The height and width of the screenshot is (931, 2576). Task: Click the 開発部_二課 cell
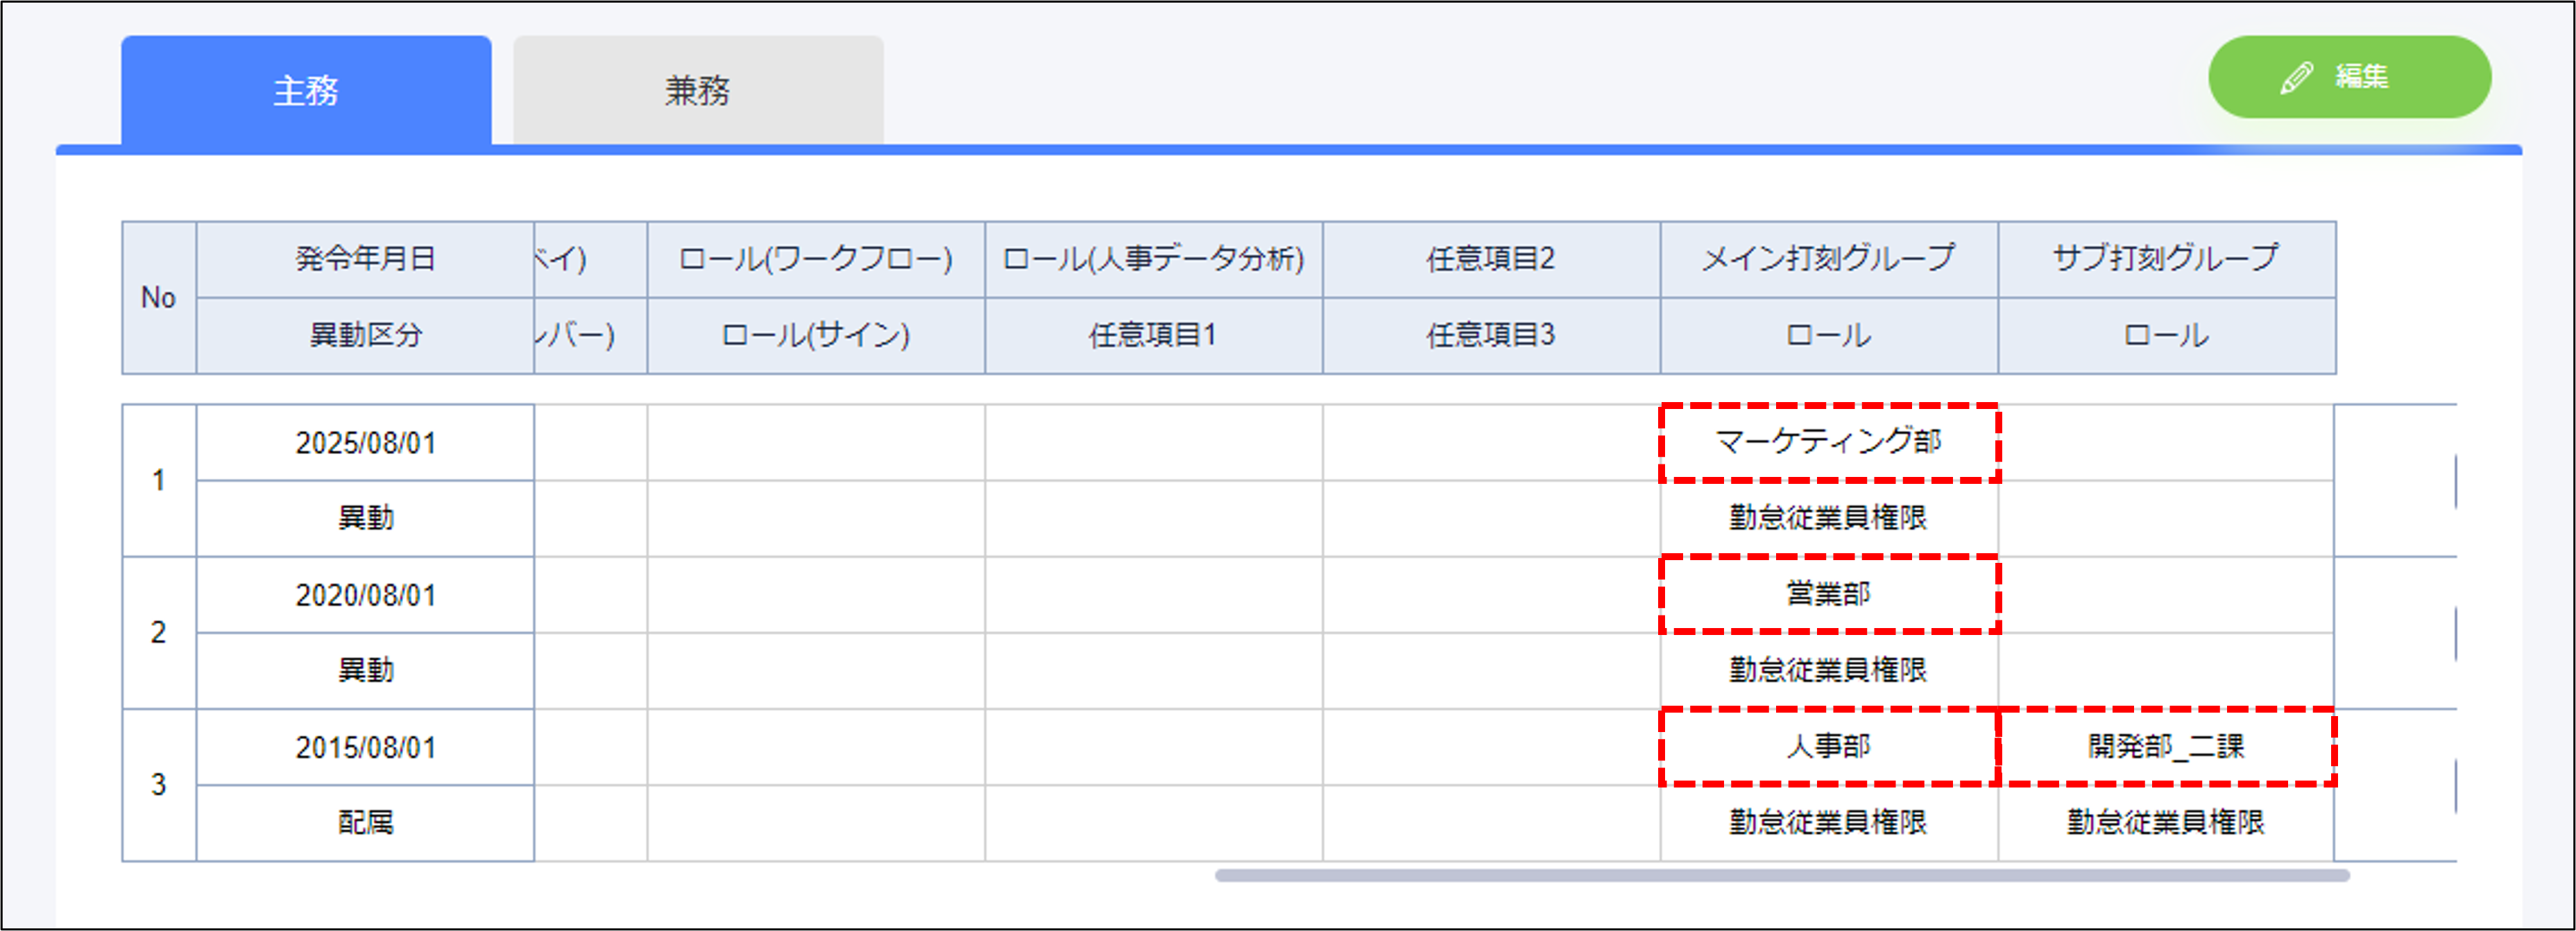tap(2165, 746)
